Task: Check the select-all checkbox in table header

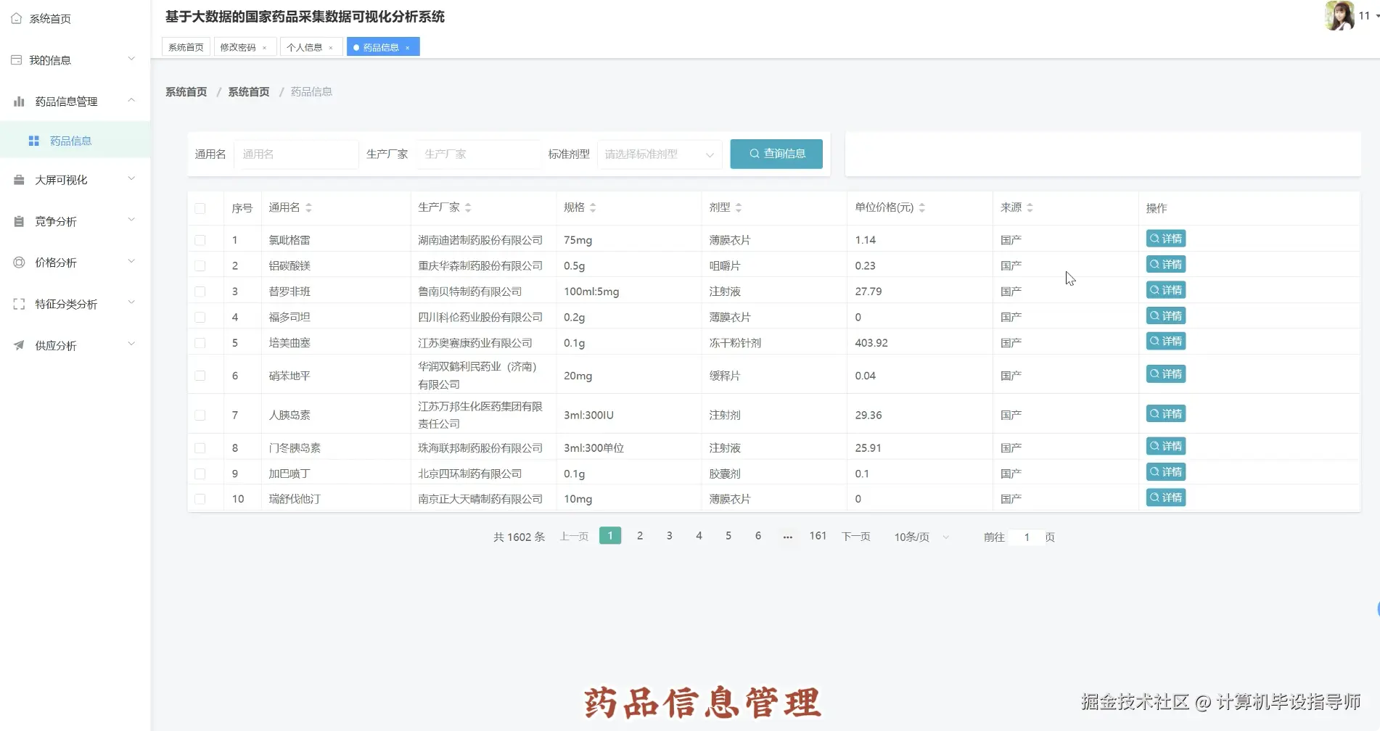Action: [200, 207]
